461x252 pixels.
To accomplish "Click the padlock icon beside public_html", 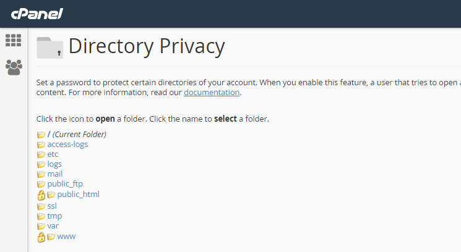I will (x=41, y=195).
